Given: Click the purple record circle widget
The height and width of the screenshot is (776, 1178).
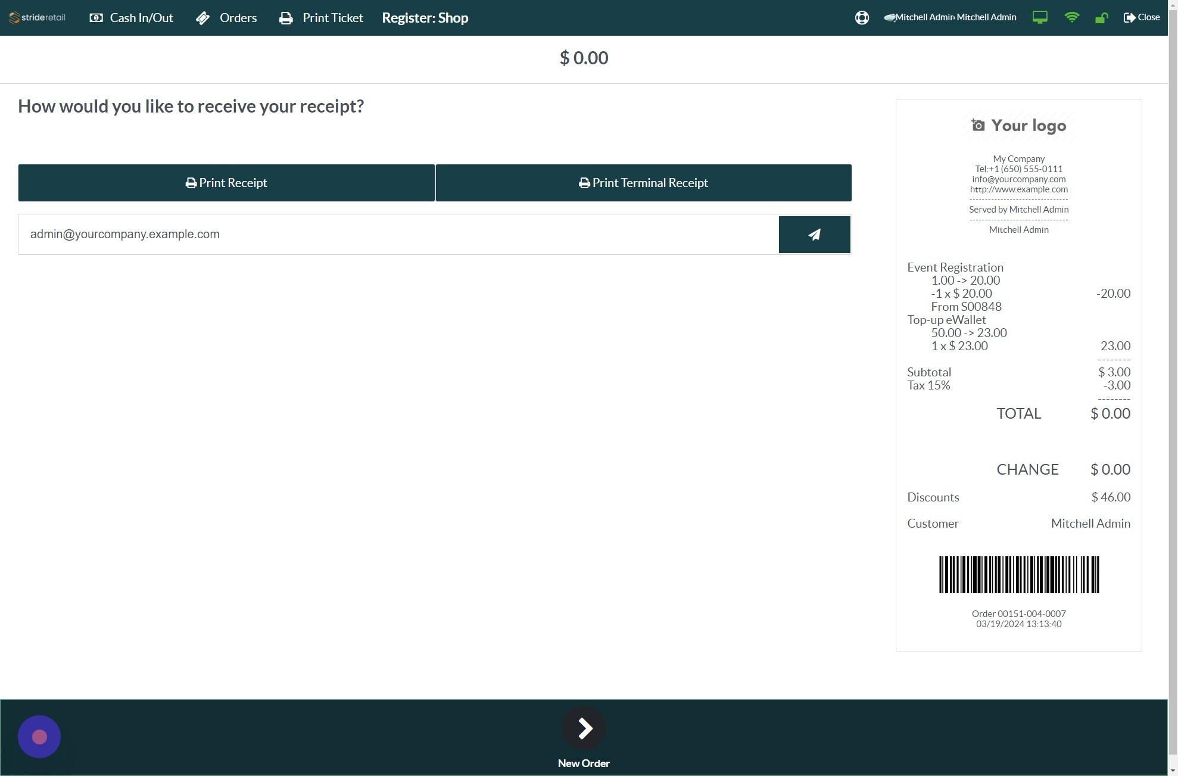Looking at the screenshot, I should tap(39, 737).
